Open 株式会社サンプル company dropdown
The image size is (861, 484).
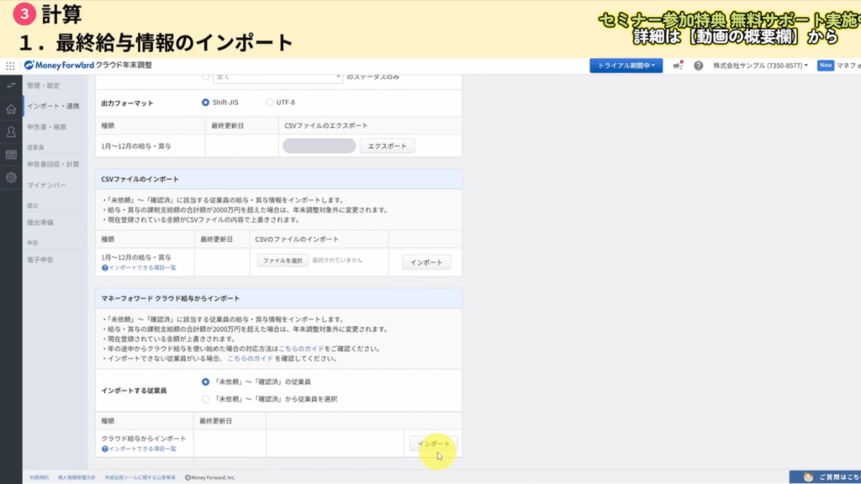pos(761,66)
